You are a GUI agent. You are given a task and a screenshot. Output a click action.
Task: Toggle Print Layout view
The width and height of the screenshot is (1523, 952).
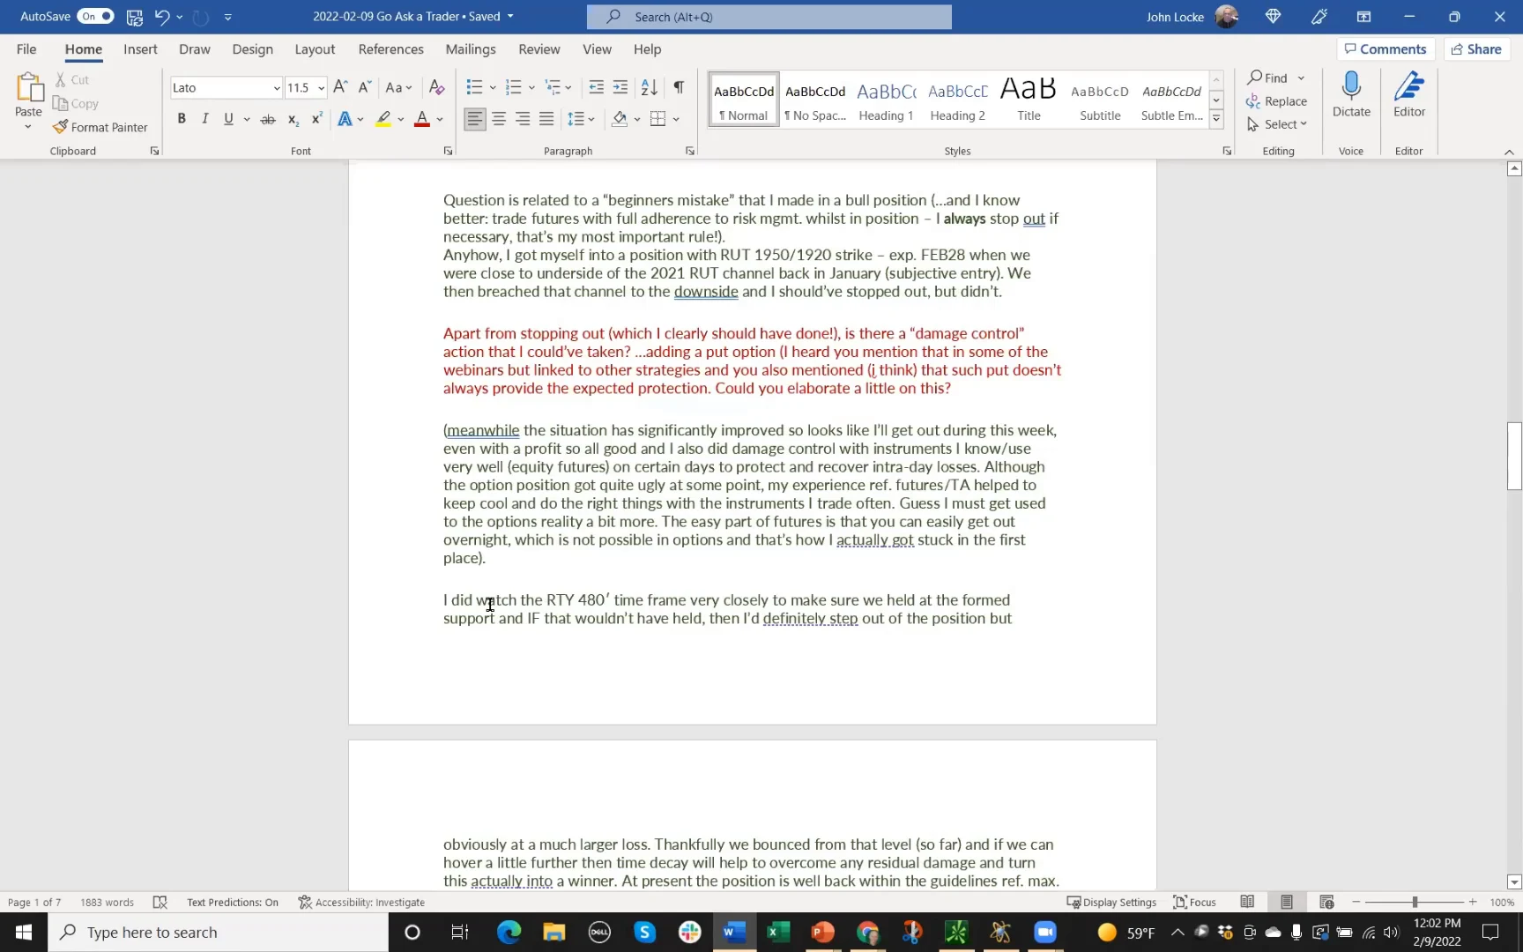tap(1287, 902)
